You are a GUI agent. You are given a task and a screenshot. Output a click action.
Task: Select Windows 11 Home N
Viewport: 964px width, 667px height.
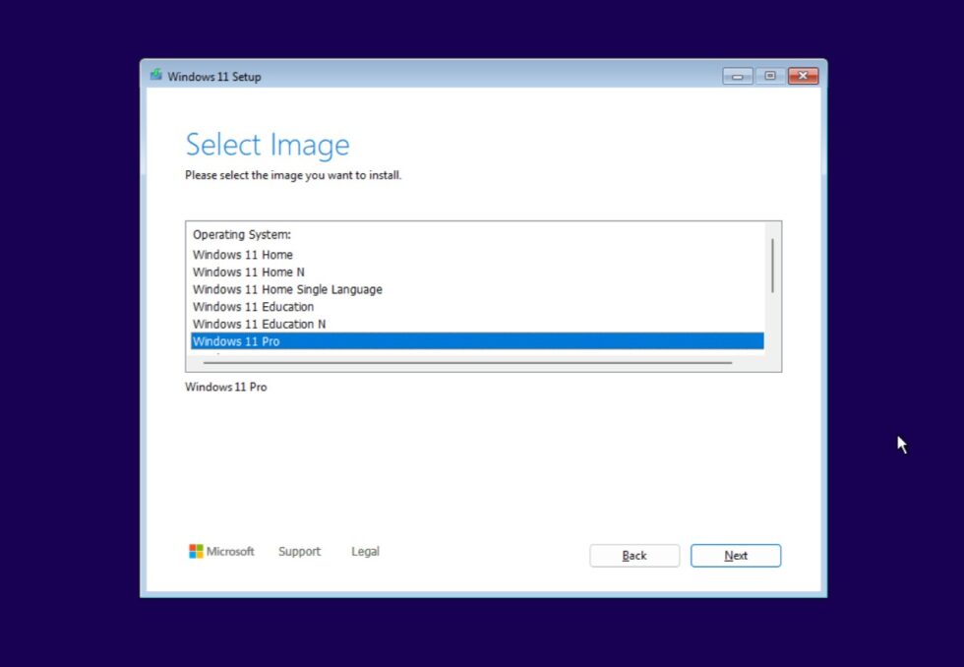477,272
